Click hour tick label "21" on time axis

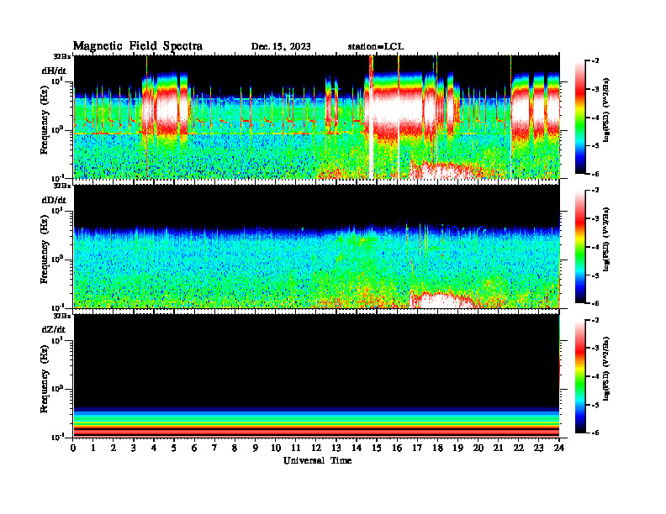[x=498, y=448]
